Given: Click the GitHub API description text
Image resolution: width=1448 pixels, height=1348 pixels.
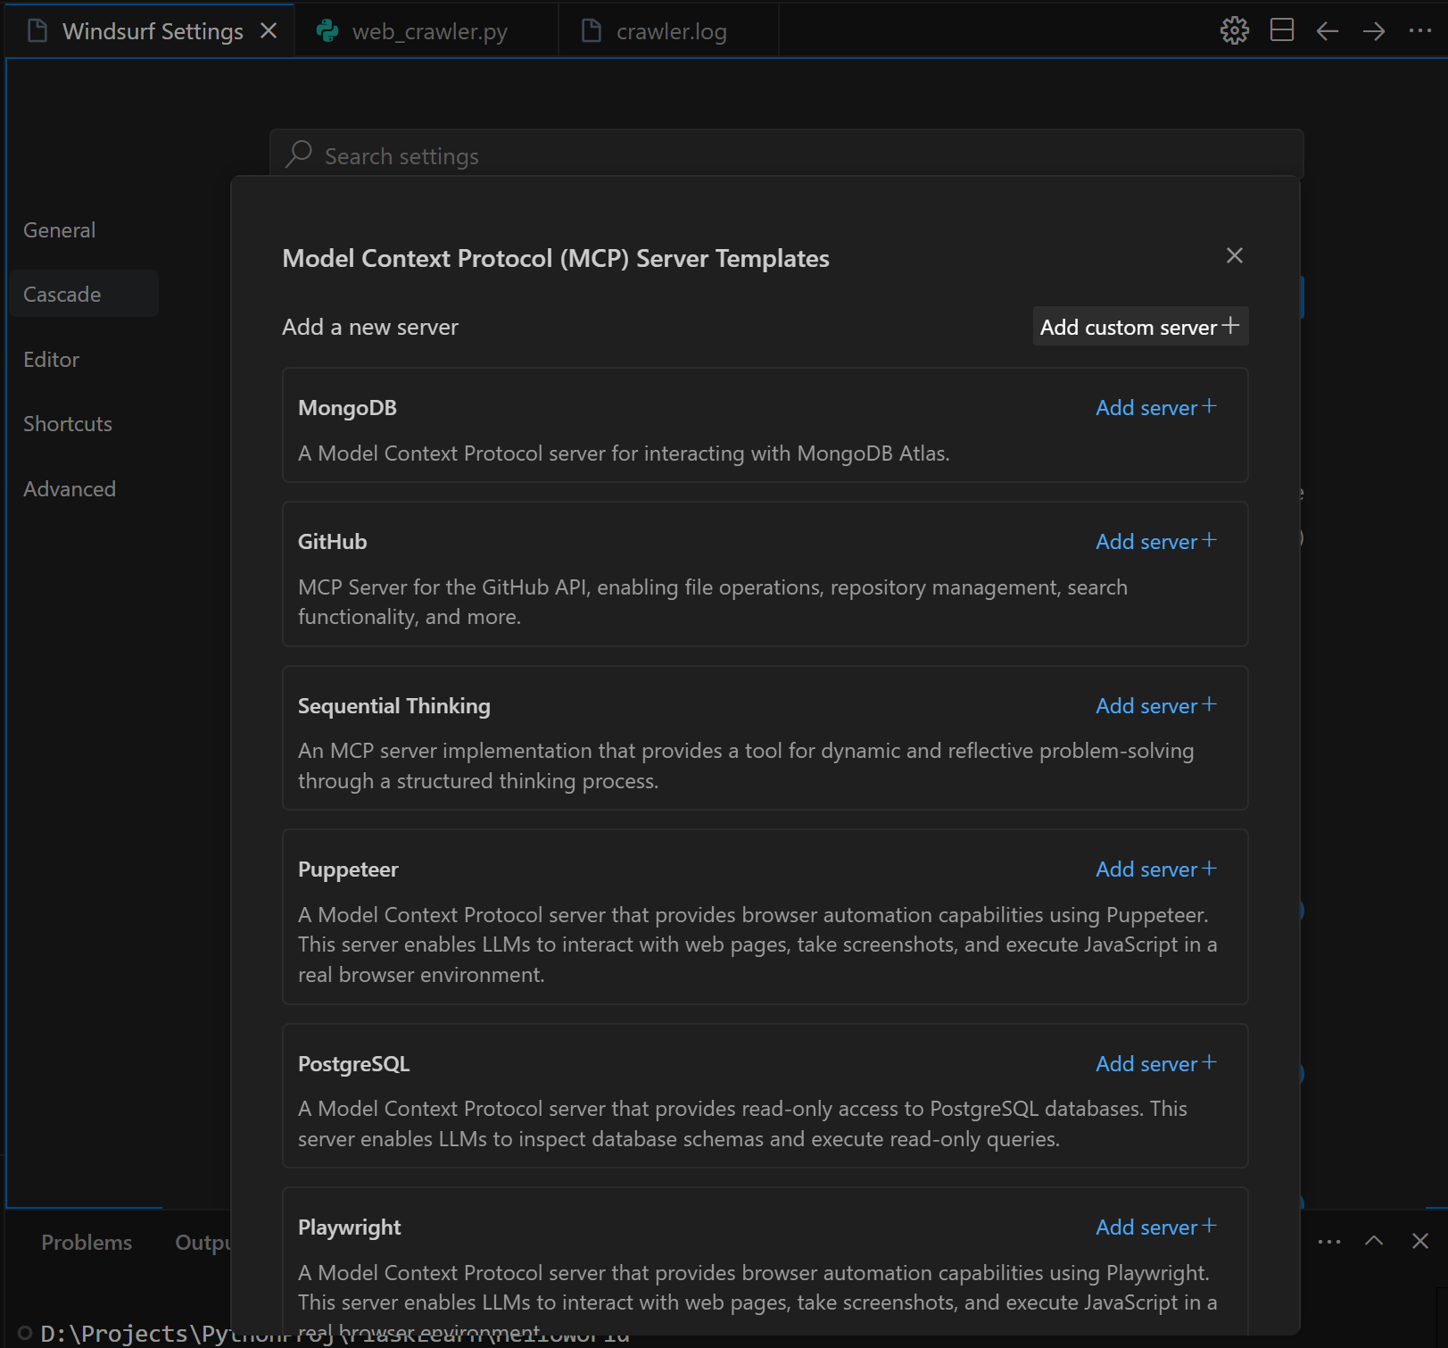Looking at the screenshot, I should 713,602.
